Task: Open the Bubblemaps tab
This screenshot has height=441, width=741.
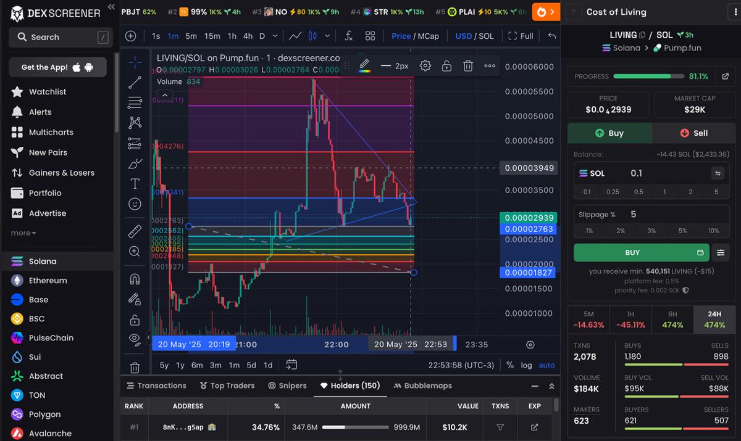Action: point(422,385)
